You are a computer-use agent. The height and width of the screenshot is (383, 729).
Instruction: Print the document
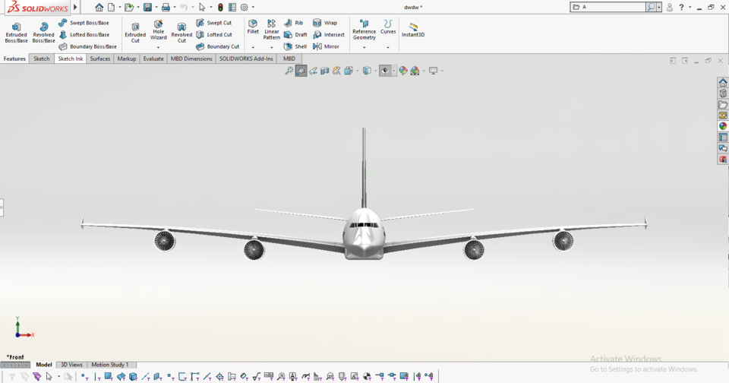(x=166, y=8)
